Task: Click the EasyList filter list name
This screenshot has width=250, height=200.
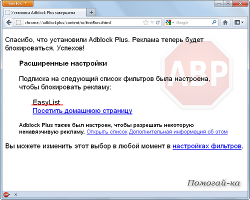Action: point(46,102)
